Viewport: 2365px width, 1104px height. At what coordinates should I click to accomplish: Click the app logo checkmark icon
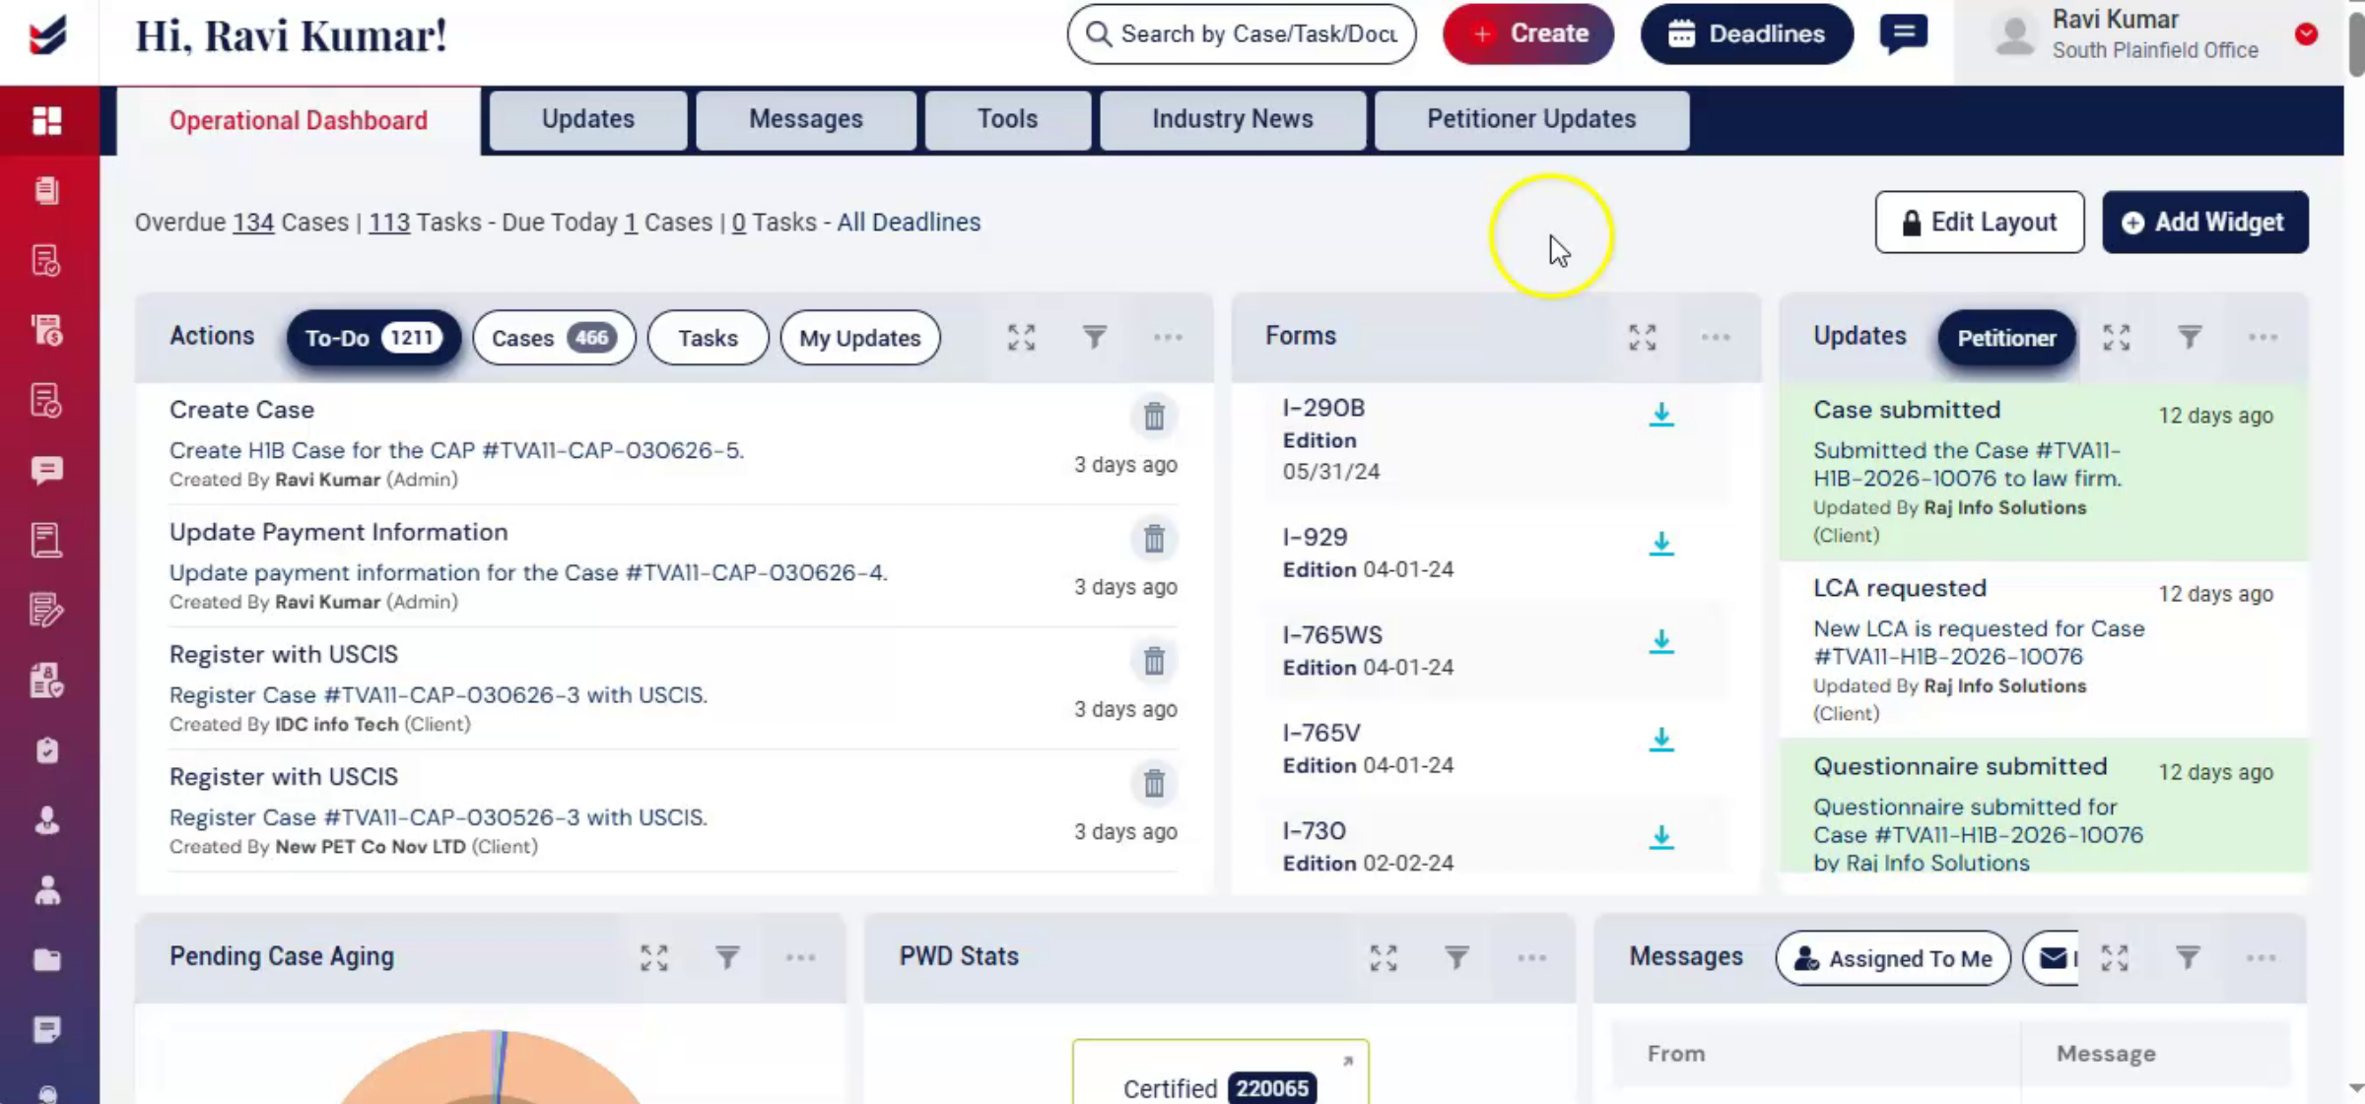pos(48,35)
